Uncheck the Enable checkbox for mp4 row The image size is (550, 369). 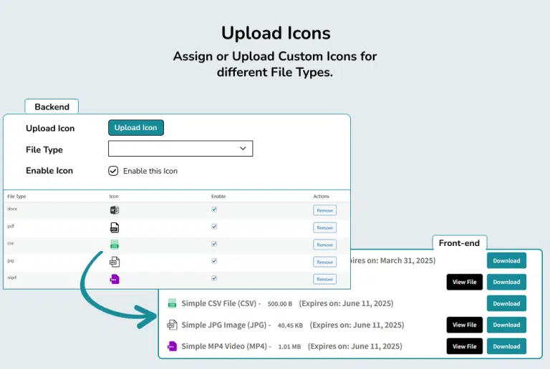(x=214, y=278)
